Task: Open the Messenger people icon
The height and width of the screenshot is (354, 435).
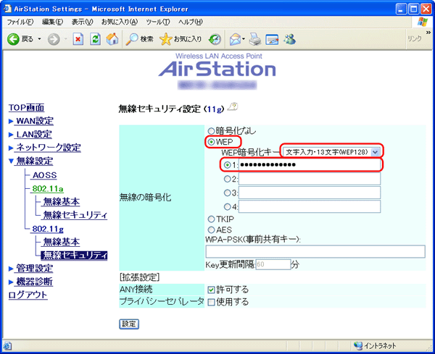Action: click(289, 39)
